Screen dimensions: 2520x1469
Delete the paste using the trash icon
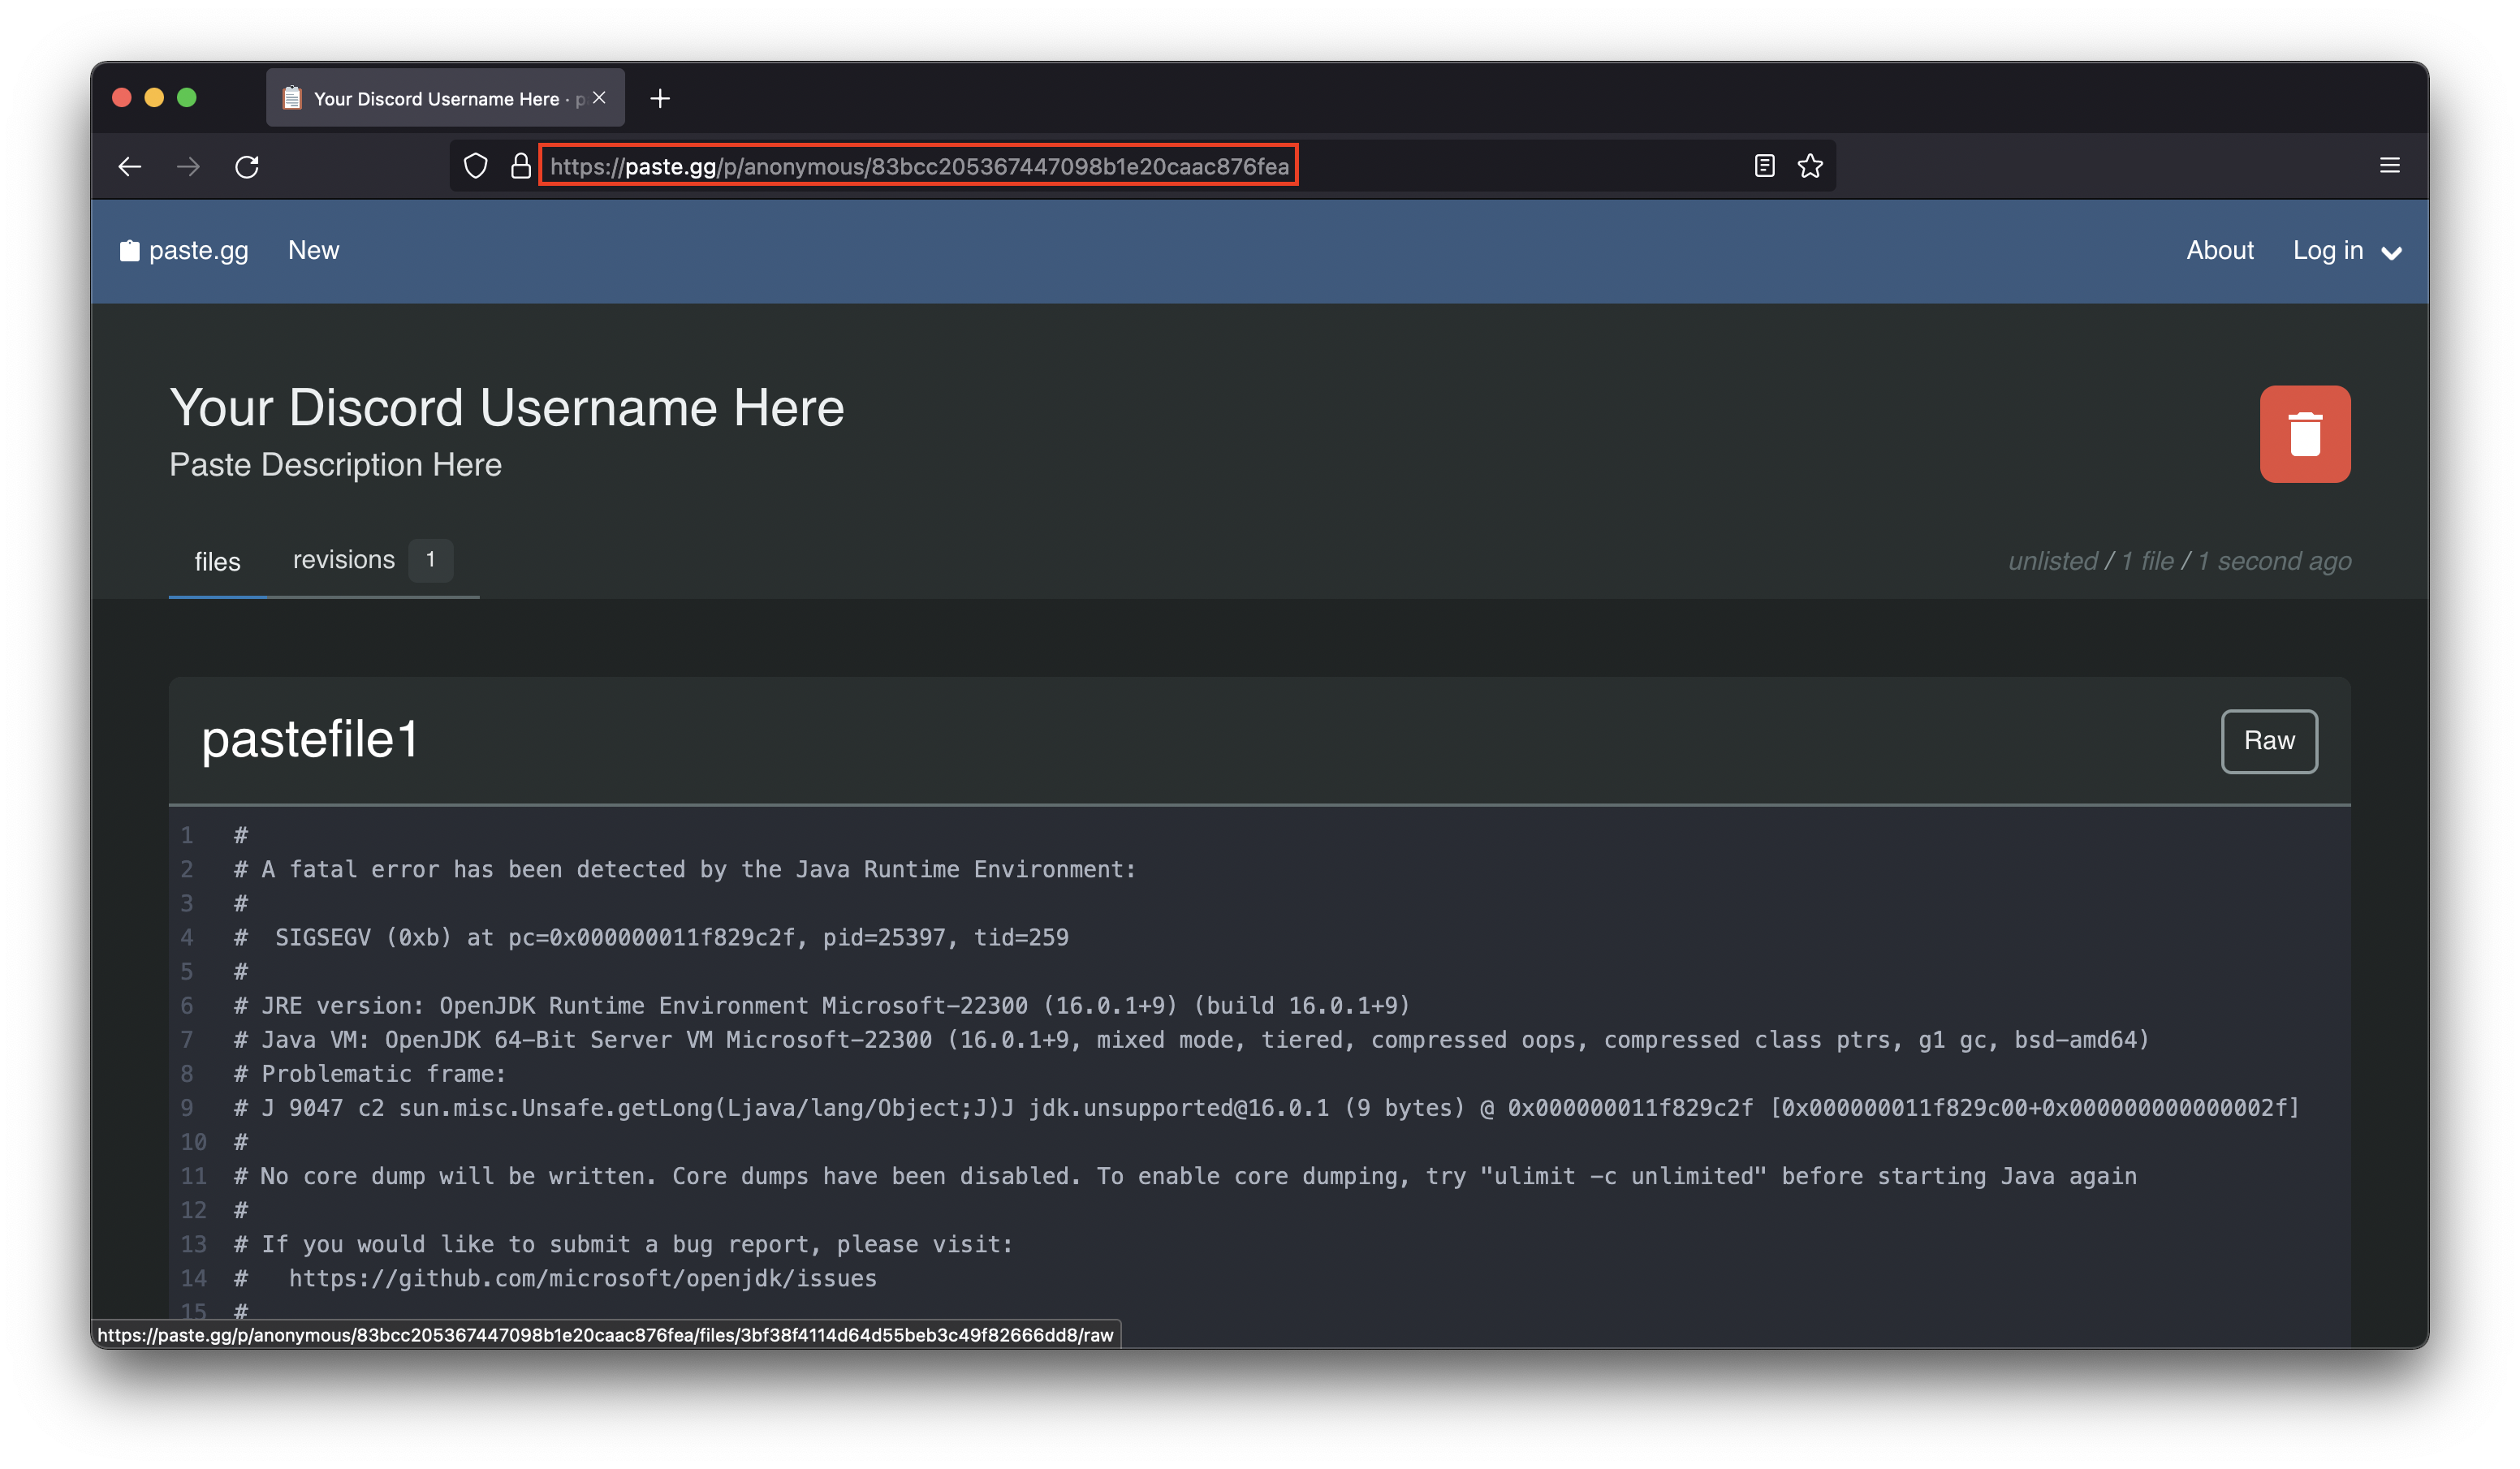pyautogui.click(x=2305, y=434)
